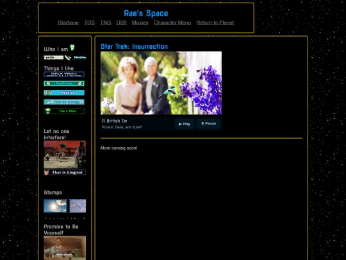This screenshot has width=346, height=260.
Task: Go to the TOS page
Action: click(x=89, y=22)
